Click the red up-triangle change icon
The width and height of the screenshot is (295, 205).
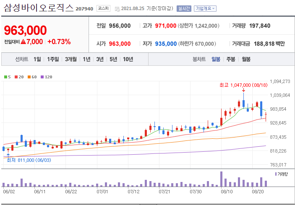coord(23,42)
